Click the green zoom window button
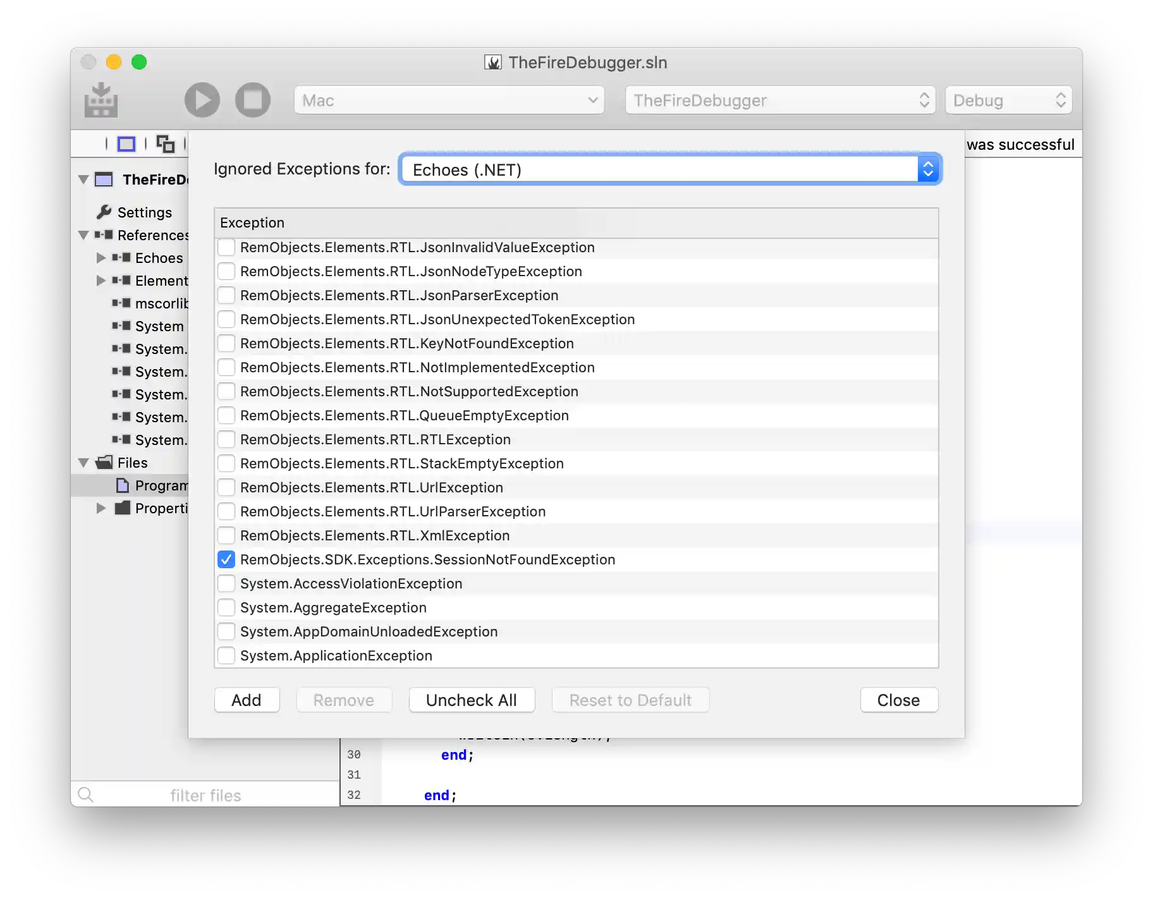The image size is (1153, 900). 139,62
